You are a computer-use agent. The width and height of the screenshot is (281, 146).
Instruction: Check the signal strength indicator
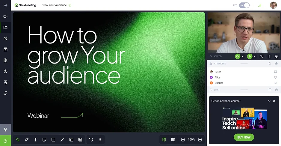click(259, 5)
